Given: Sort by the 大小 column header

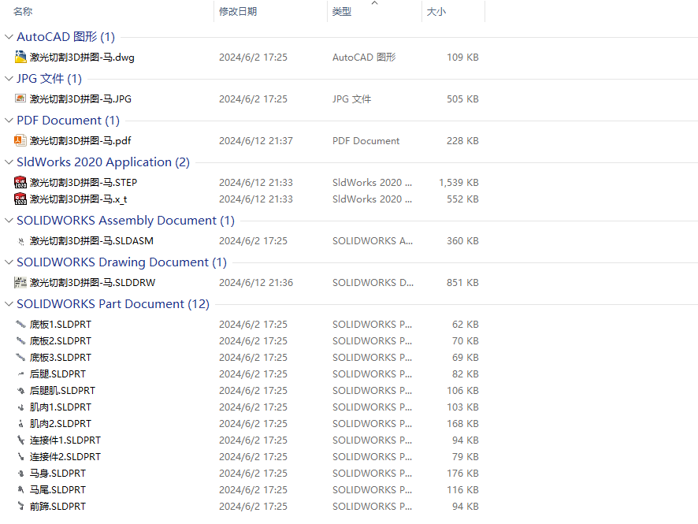Looking at the screenshot, I should [x=436, y=12].
